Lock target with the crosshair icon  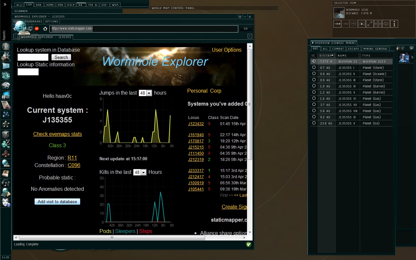click(378, 24)
